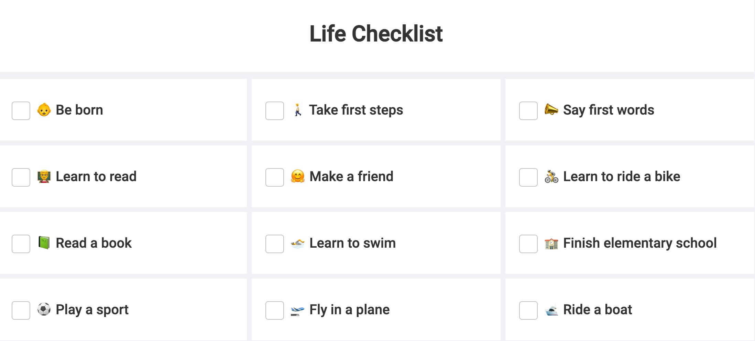755x341 pixels.
Task: Enable the Learn to swim checkbox
Action: pos(275,244)
